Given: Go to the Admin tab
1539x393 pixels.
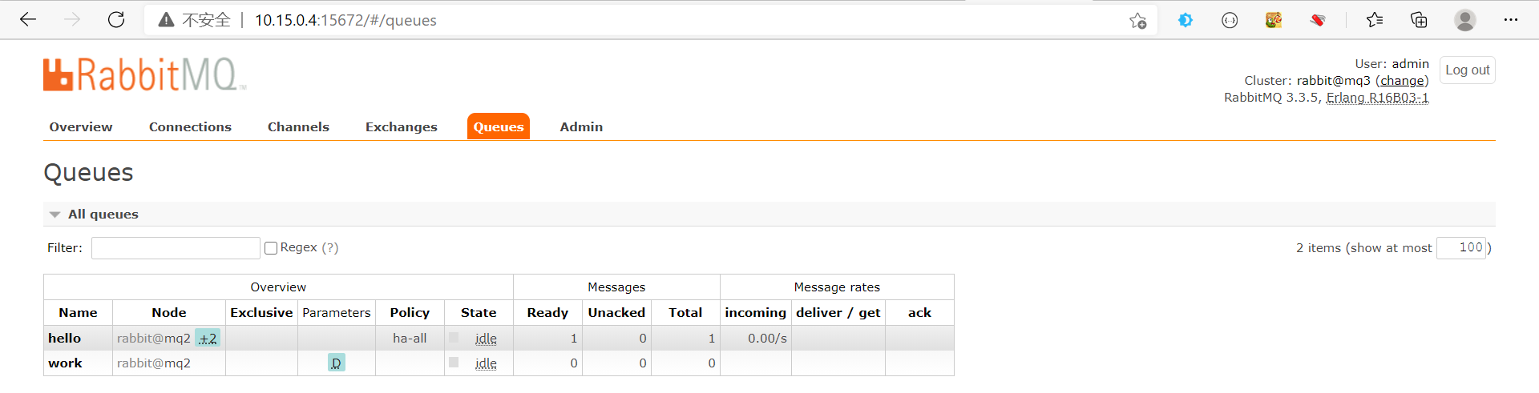Looking at the screenshot, I should pyautogui.click(x=581, y=127).
